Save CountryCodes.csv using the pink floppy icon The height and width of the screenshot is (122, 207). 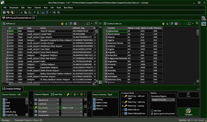tap(176, 24)
